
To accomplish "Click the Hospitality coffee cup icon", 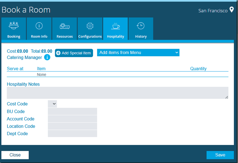I will click(116, 26).
